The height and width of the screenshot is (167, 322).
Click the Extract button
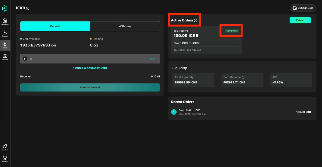300,20
